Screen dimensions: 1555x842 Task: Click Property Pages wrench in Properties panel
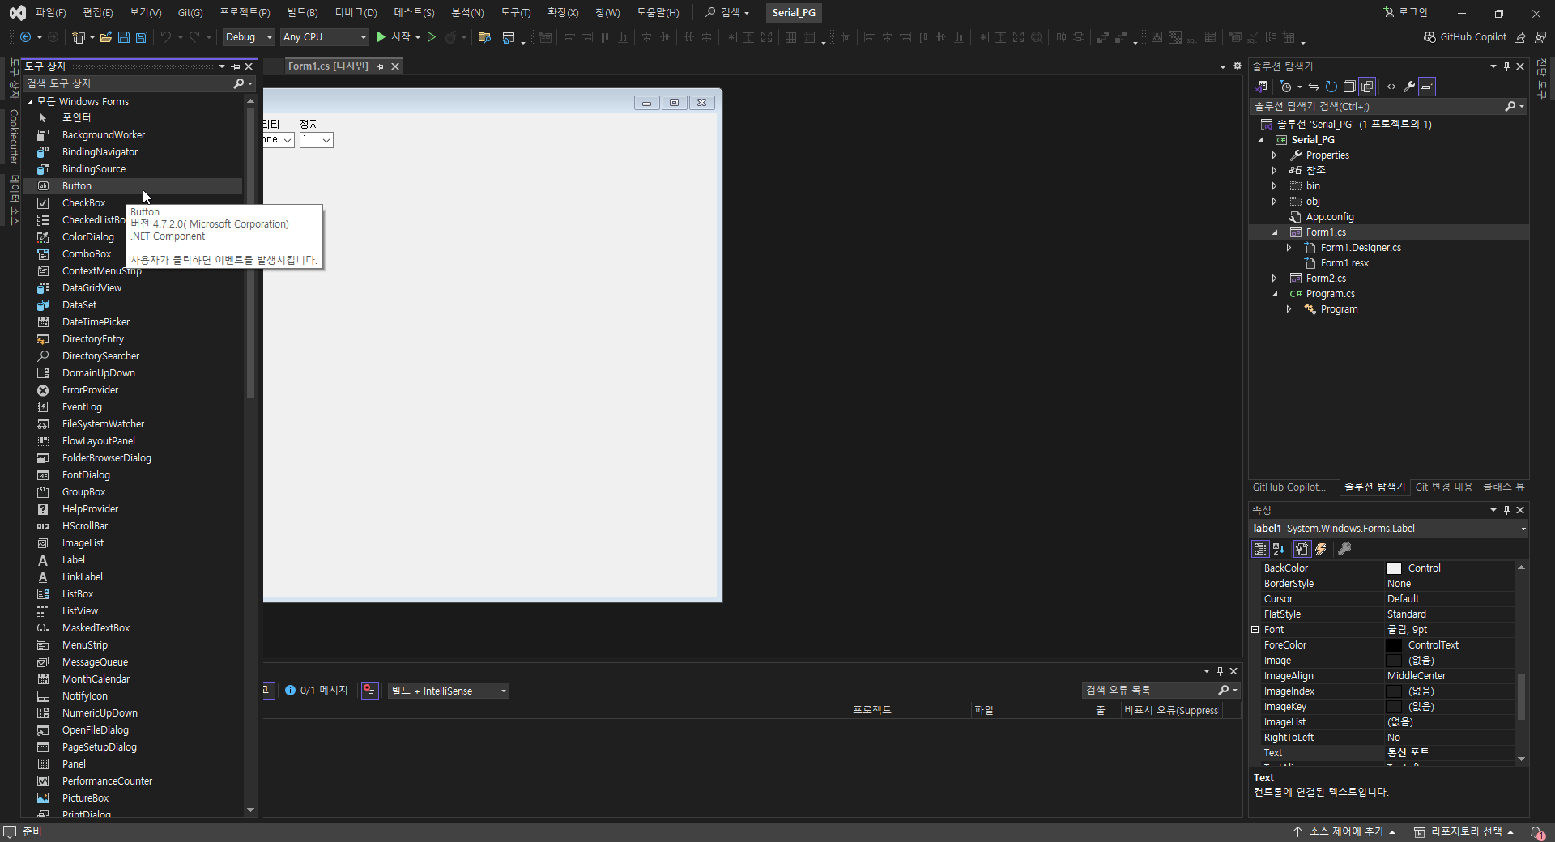[1344, 549]
